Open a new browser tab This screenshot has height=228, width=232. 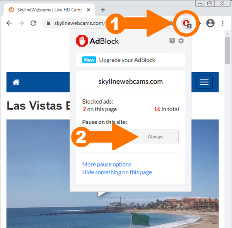click(x=103, y=10)
